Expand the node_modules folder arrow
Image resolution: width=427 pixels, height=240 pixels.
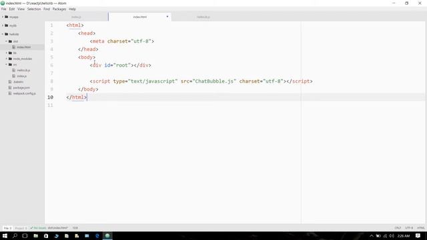click(6, 59)
